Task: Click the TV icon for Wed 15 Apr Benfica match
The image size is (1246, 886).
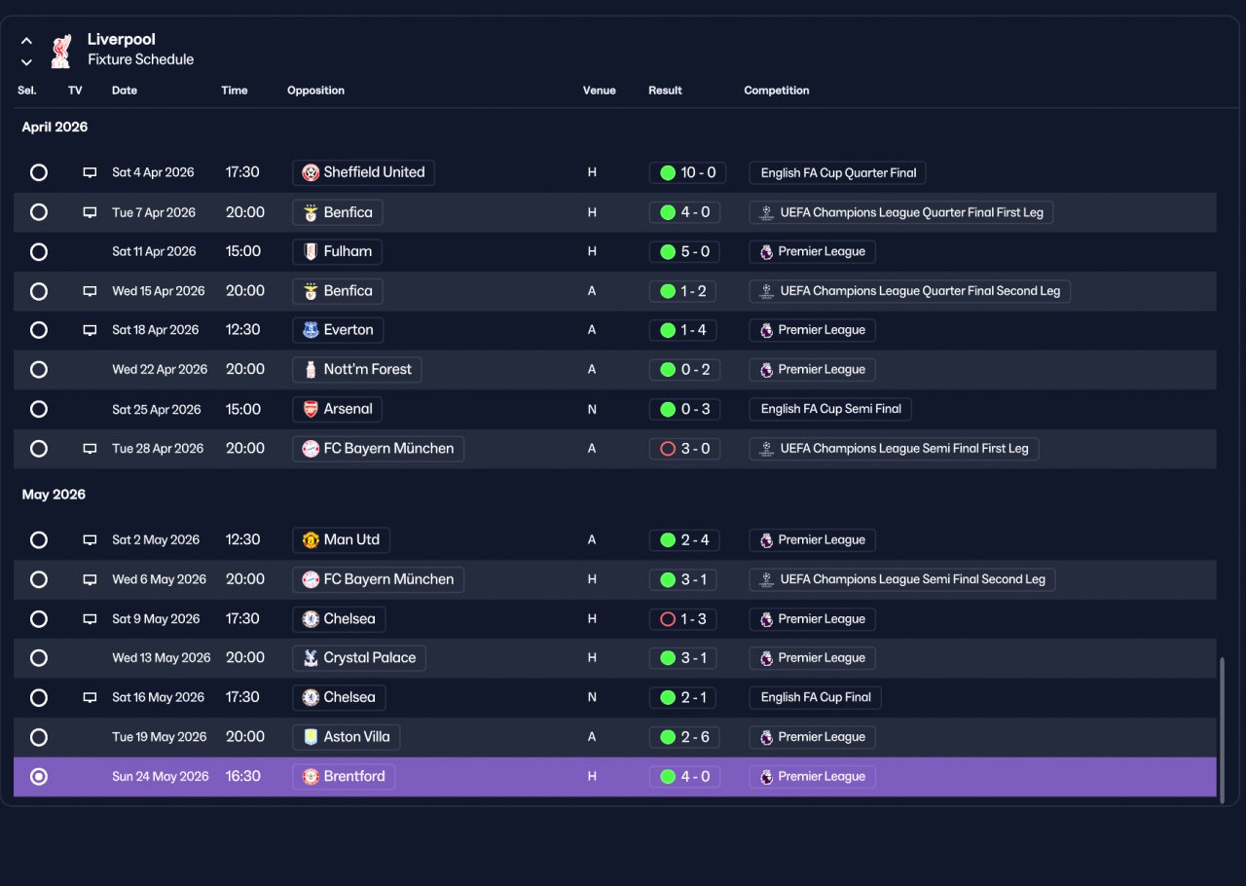Action: coord(90,291)
